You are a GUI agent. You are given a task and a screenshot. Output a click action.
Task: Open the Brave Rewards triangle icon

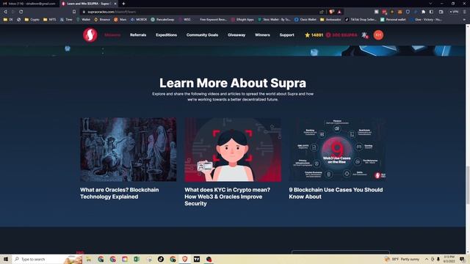coord(339,12)
